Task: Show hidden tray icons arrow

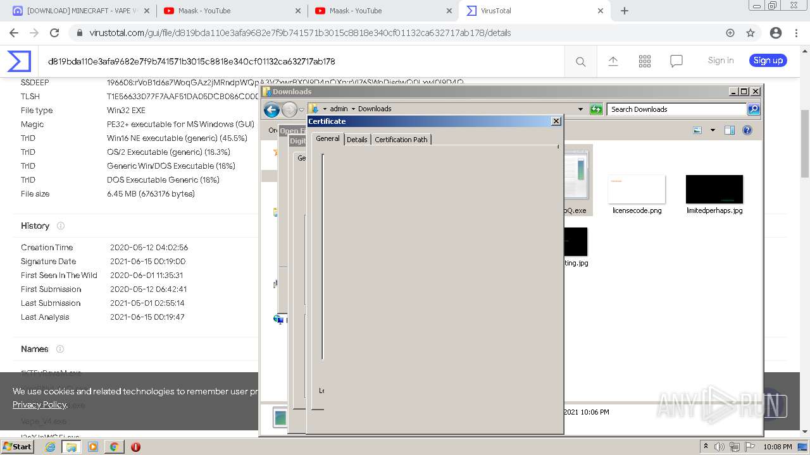Action: 706,447
